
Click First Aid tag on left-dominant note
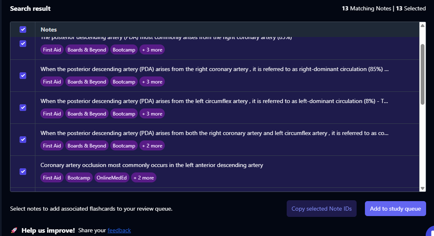point(52,114)
